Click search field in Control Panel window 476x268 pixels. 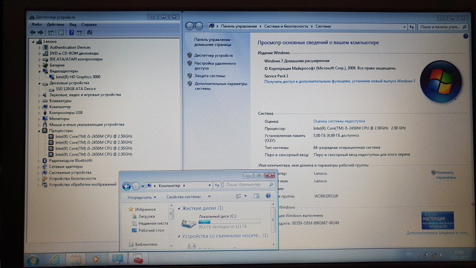(x=443, y=27)
